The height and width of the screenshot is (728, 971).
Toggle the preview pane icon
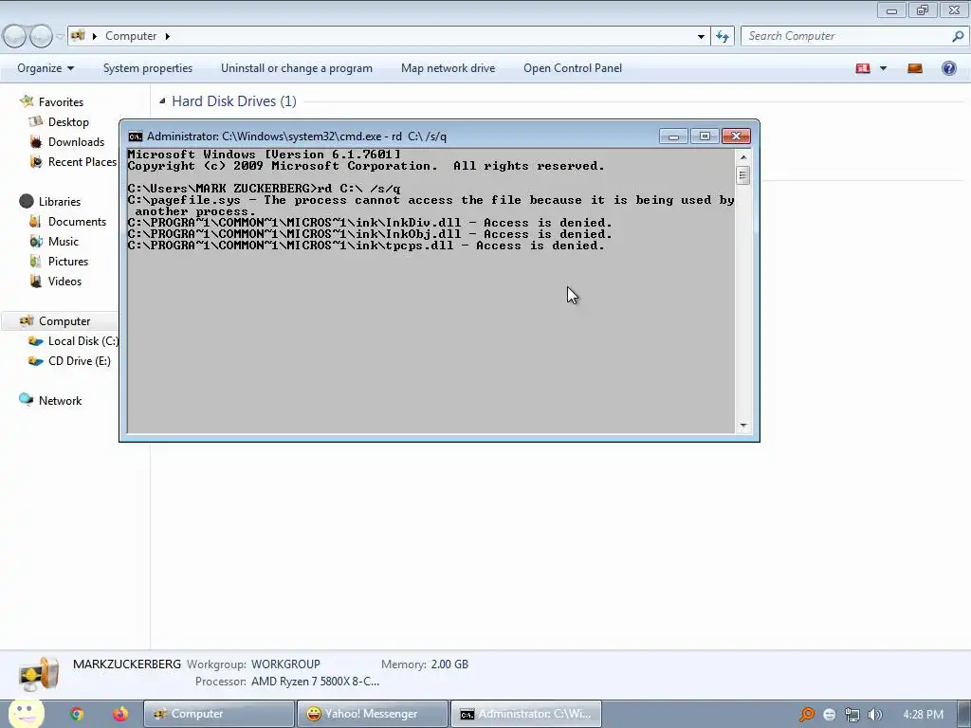point(915,68)
